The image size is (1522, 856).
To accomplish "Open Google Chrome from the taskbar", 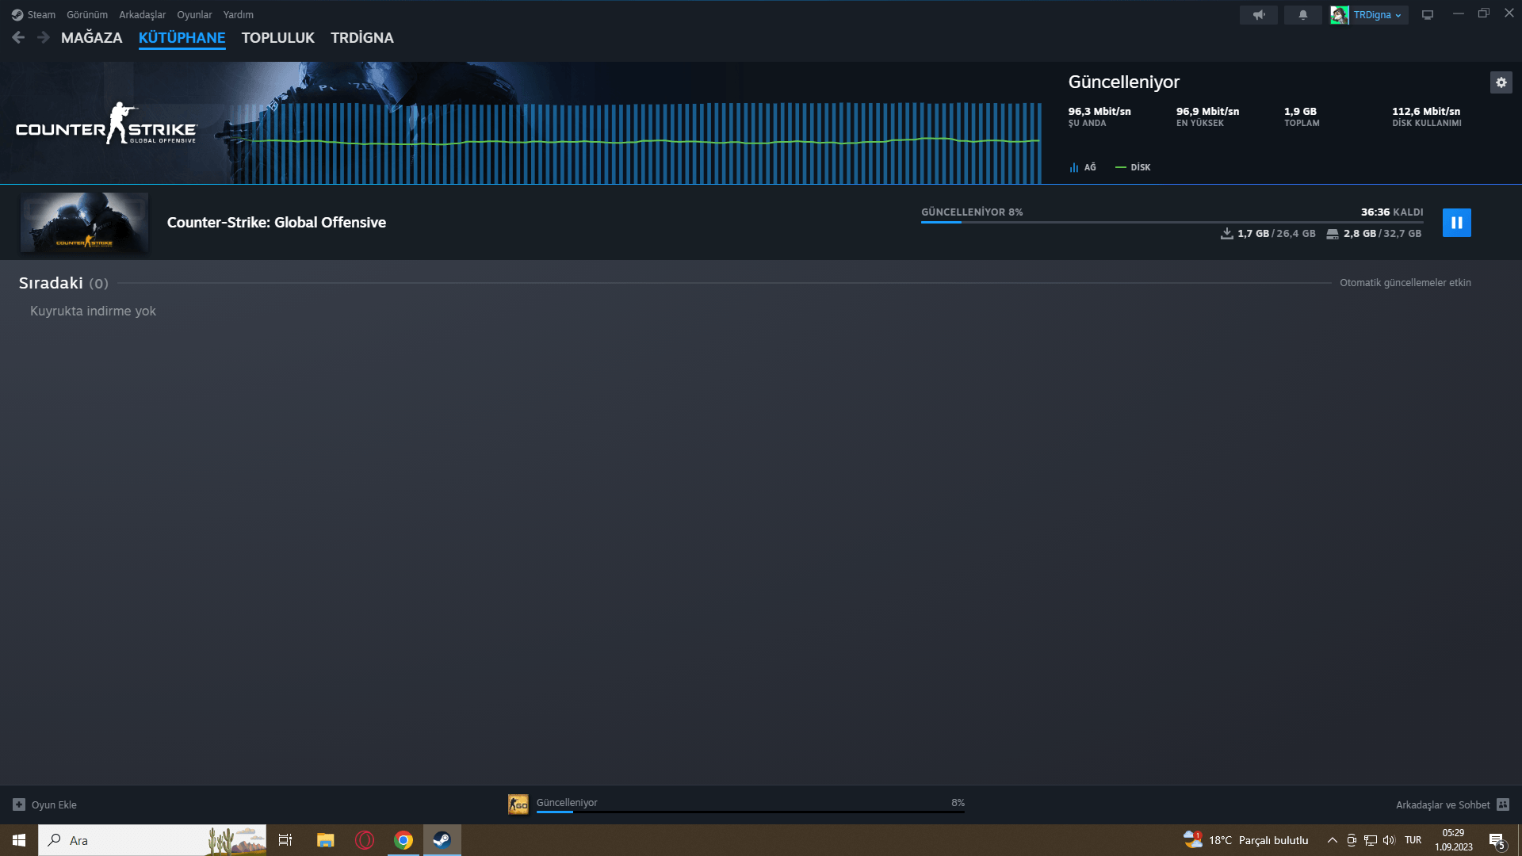I will (x=403, y=840).
